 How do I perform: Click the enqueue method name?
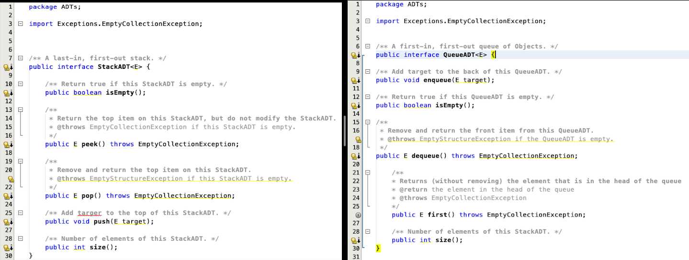tap(438, 80)
